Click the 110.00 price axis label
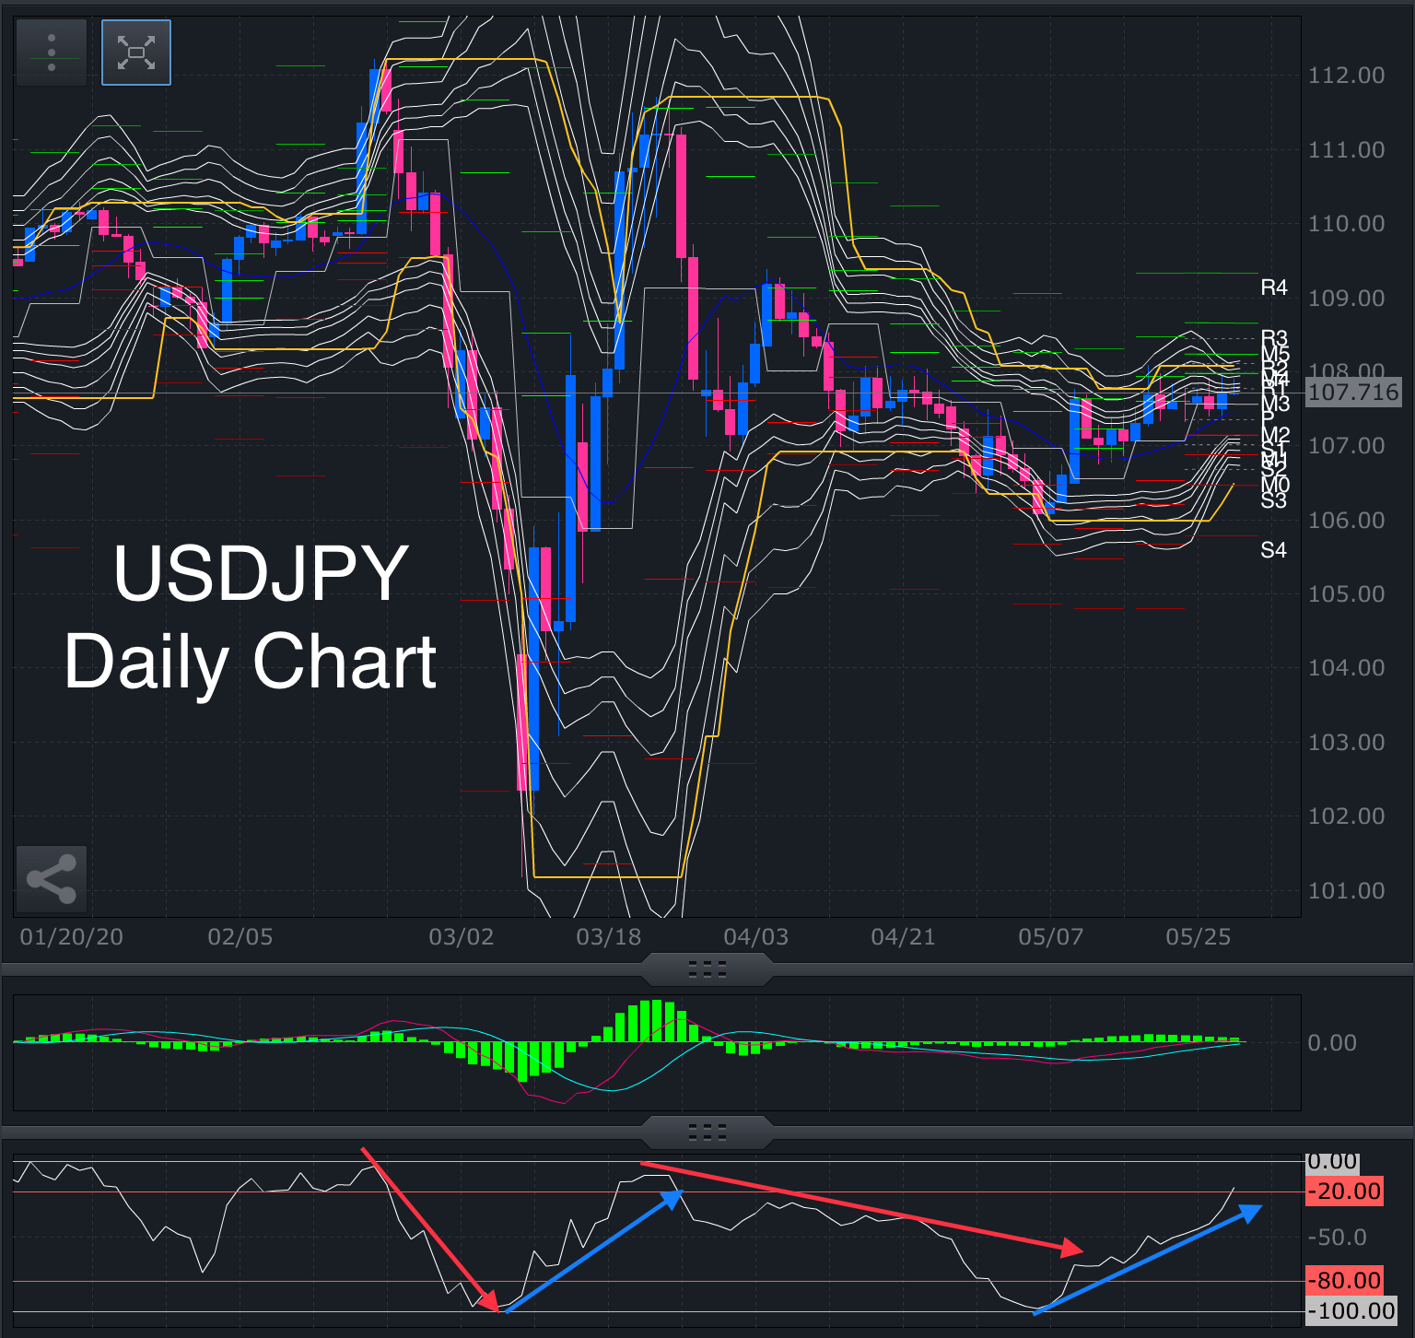Viewport: 1415px width, 1338px height. (x=1346, y=224)
